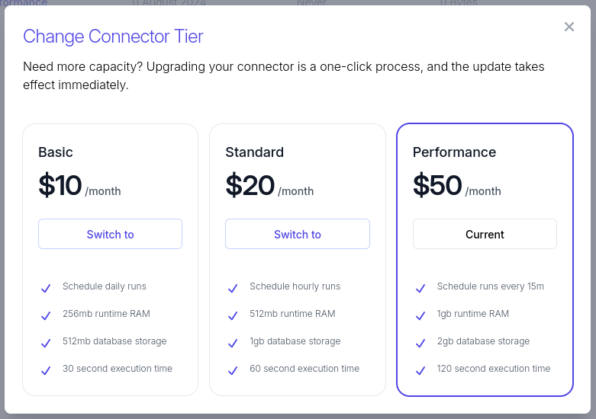This screenshot has width=596, height=419.
Task: Click the Performance plan title
Action: (x=454, y=152)
